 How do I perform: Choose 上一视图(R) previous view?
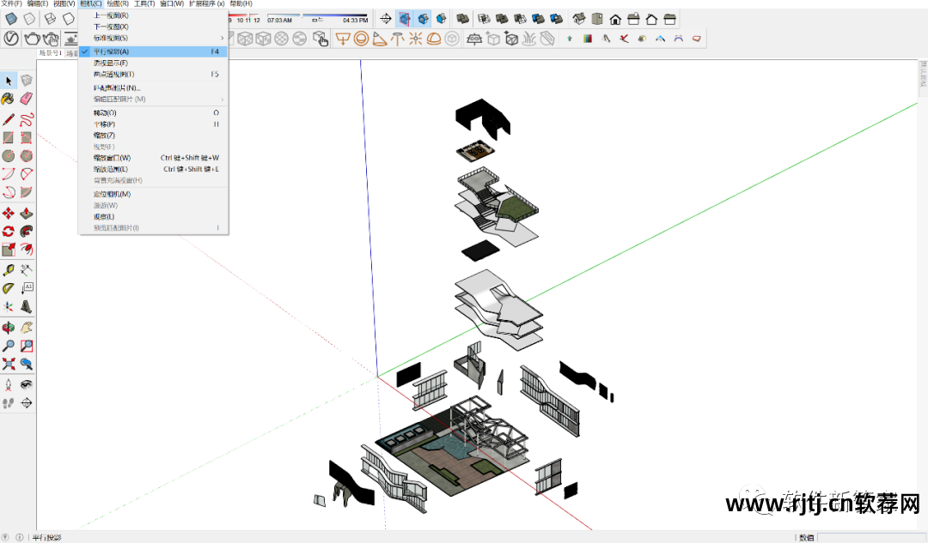pyautogui.click(x=153, y=15)
